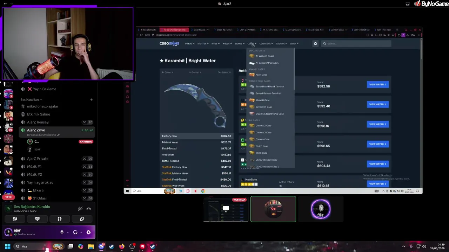Collapse the Ses Kanalları category
449x252 pixels.
pos(31,100)
